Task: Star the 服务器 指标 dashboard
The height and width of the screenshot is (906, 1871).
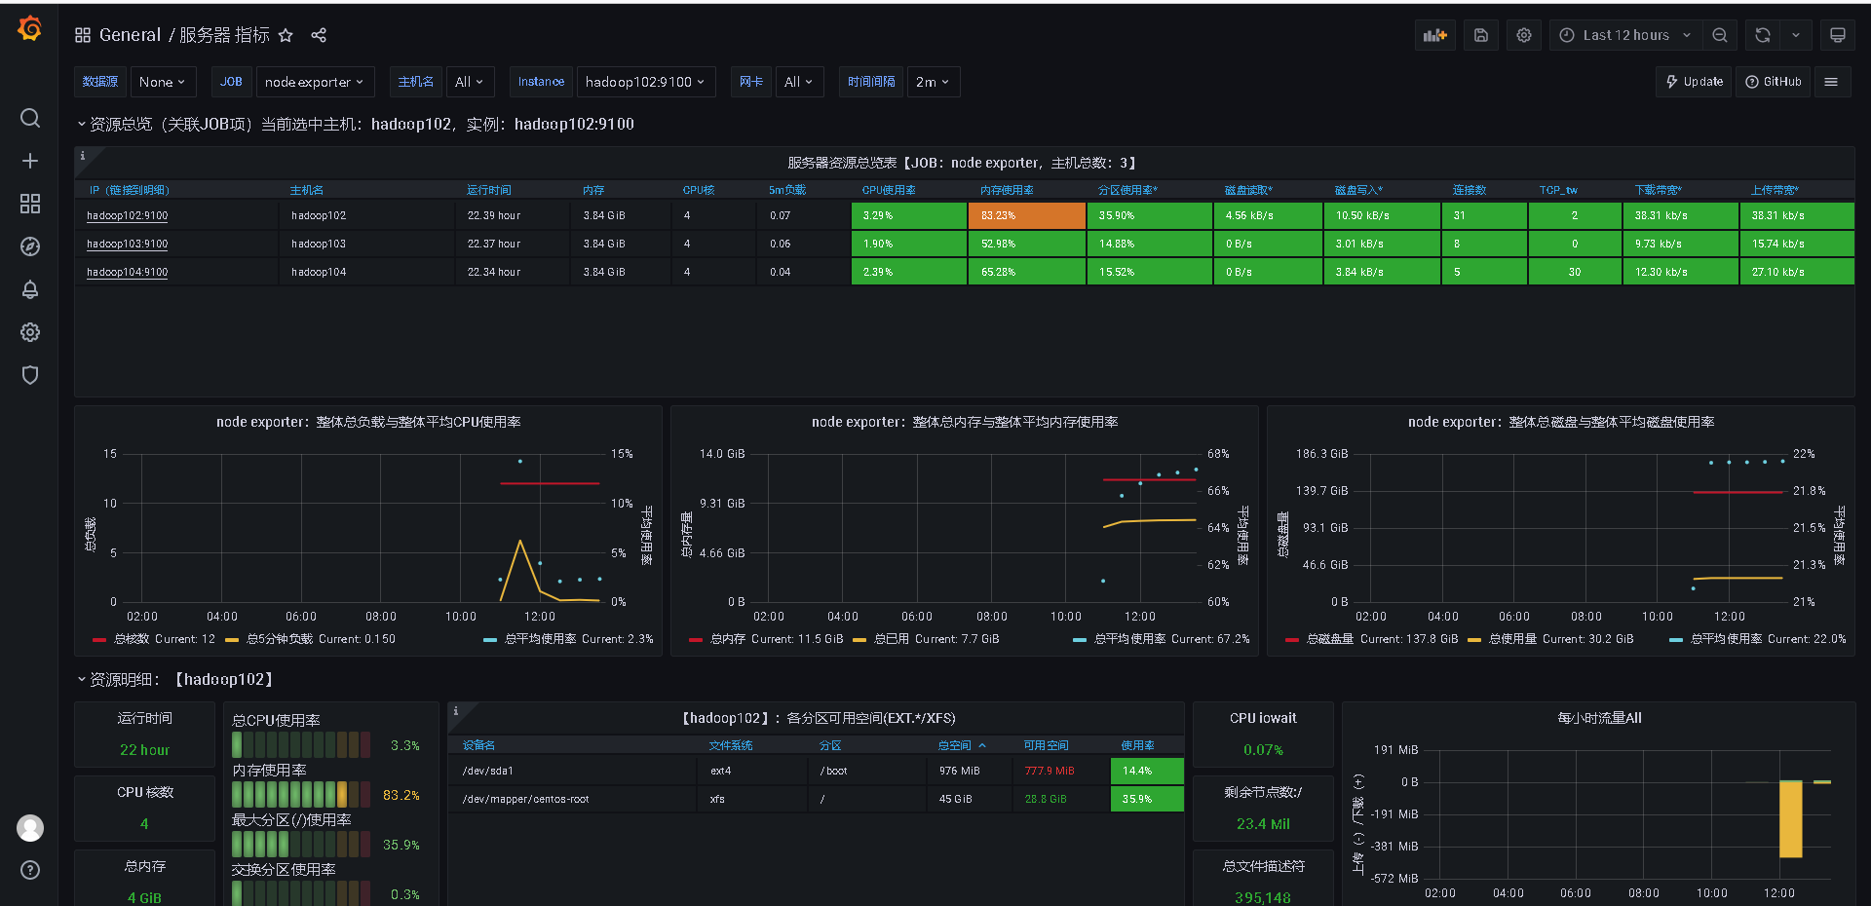Action: tap(285, 35)
